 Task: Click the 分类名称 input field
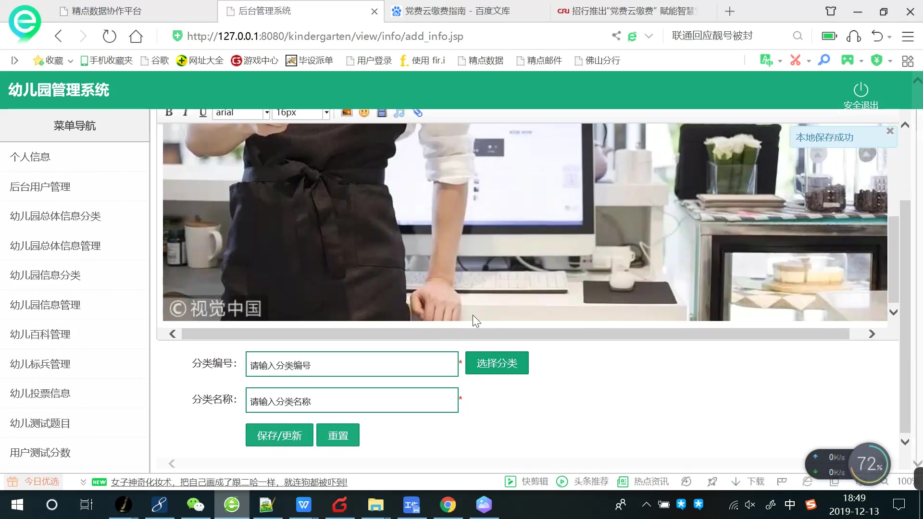click(x=352, y=400)
